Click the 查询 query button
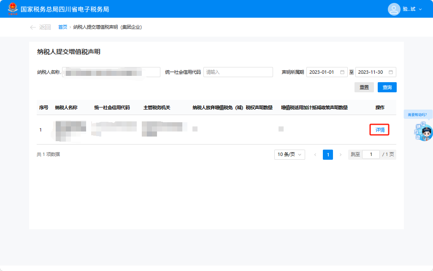Viewport: 433px width, 271px height. 387,87
